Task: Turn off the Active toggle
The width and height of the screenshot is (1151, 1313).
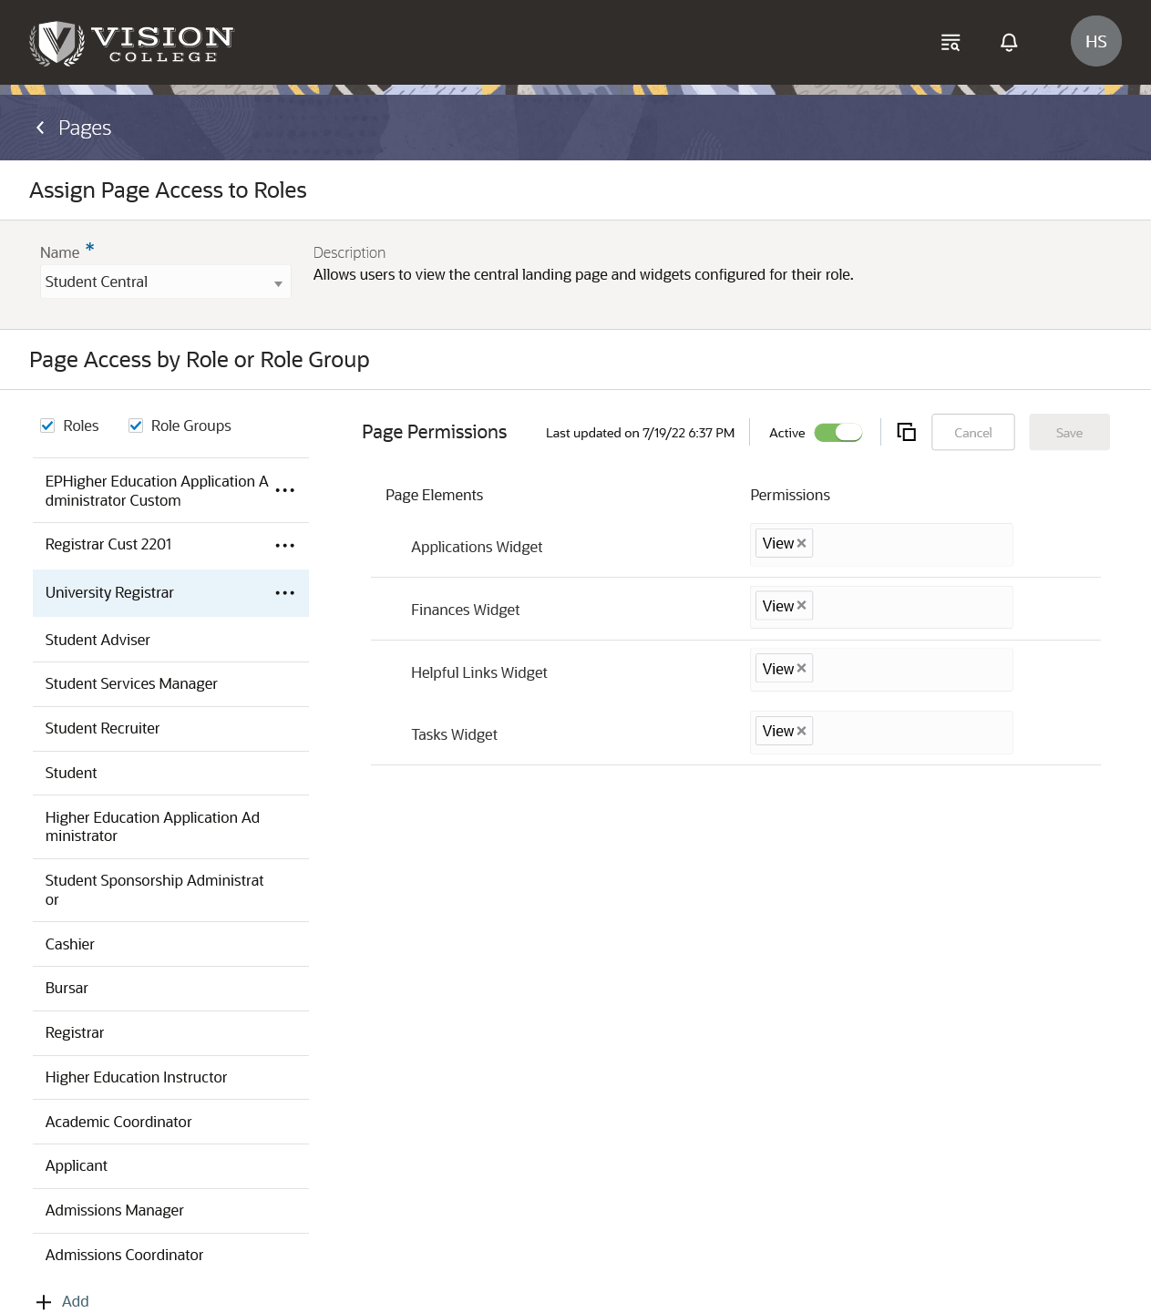Action: pyautogui.click(x=838, y=432)
